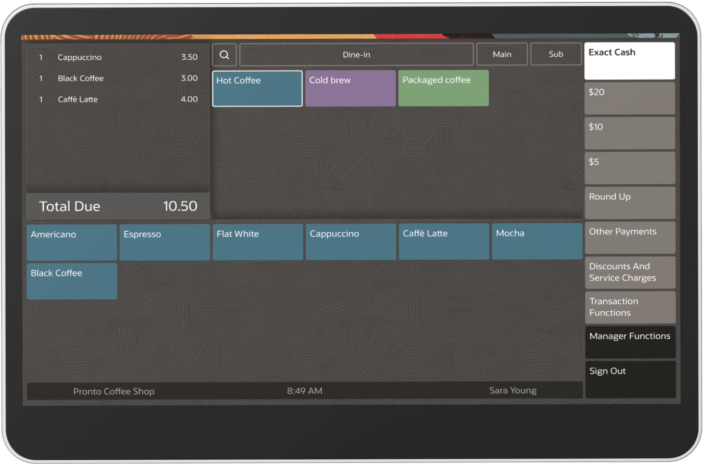Add an Espresso to the order

point(164,242)
